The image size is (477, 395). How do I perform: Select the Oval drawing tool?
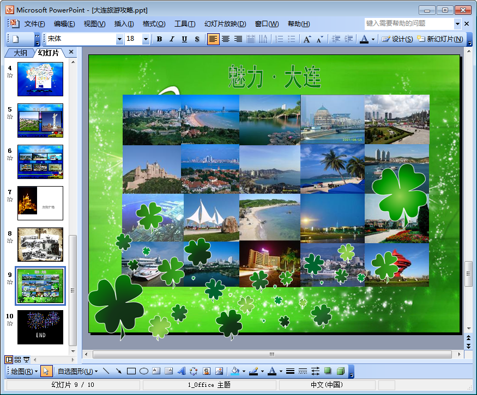pyautogui.click(x=144, y=371)
